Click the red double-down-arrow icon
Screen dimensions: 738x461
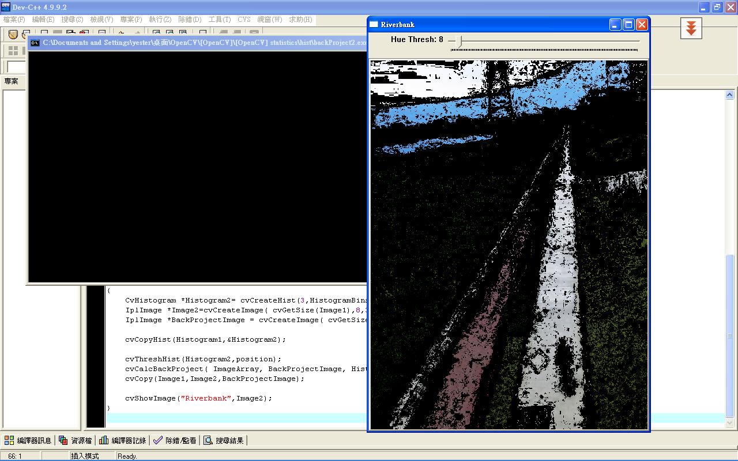pos(691,28)
